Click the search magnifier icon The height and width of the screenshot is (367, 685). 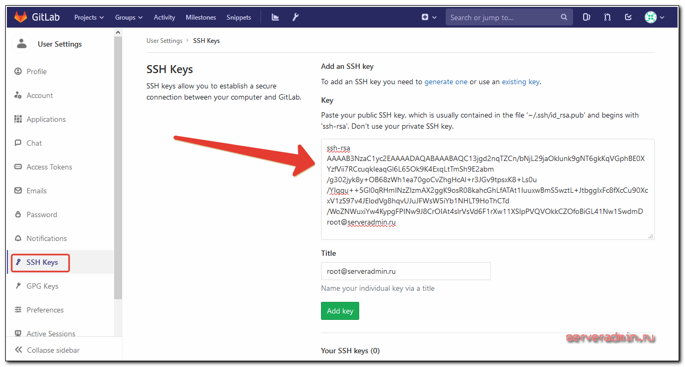coord(563,17)
